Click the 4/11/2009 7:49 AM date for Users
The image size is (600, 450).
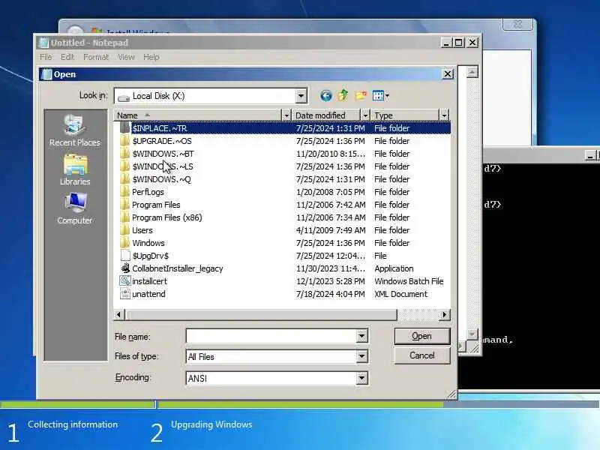331,230
